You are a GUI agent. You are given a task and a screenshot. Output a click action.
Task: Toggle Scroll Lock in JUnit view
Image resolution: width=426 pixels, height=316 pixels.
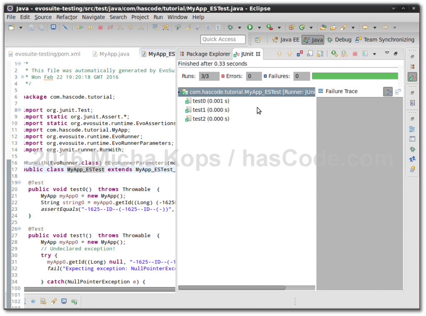tap(319, 54)
